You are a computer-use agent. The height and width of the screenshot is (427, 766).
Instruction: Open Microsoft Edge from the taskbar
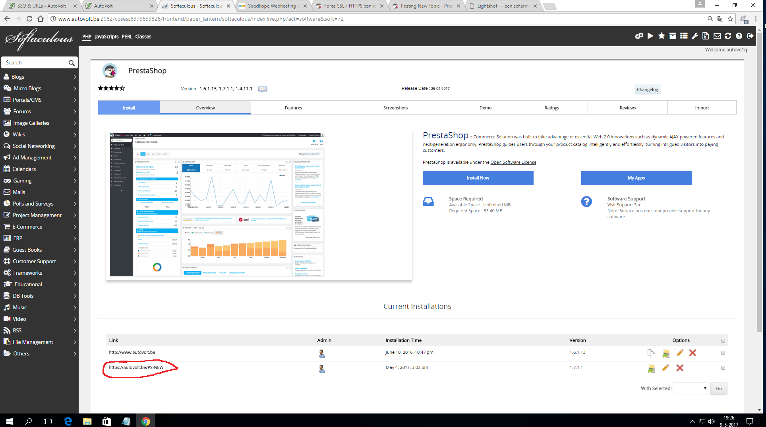(68, 421)
